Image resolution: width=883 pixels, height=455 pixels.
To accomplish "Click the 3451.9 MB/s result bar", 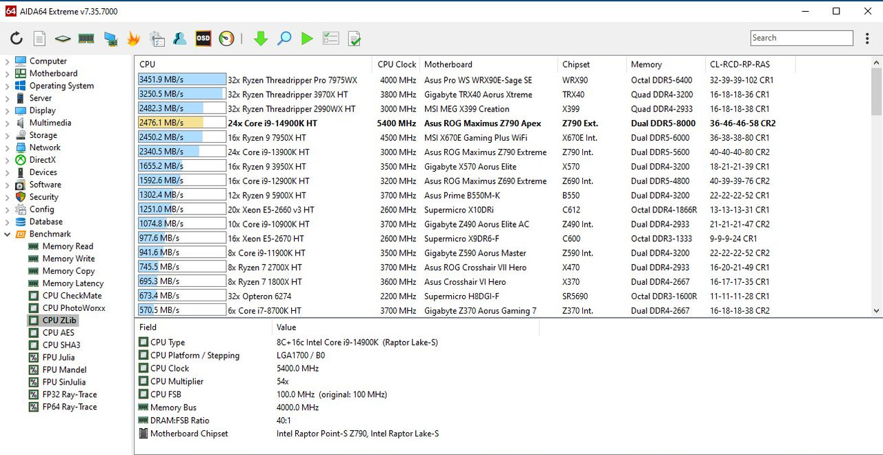I will point(182,80).
